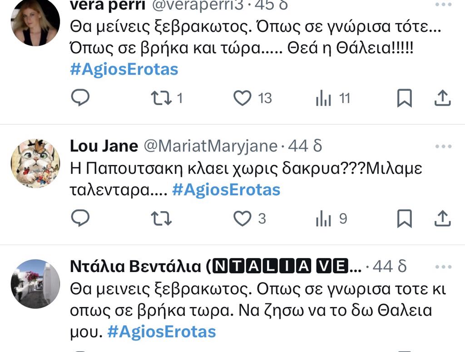Reply to Lou Jane's tweet
The image size is (465, 352).
click(81, 218)
